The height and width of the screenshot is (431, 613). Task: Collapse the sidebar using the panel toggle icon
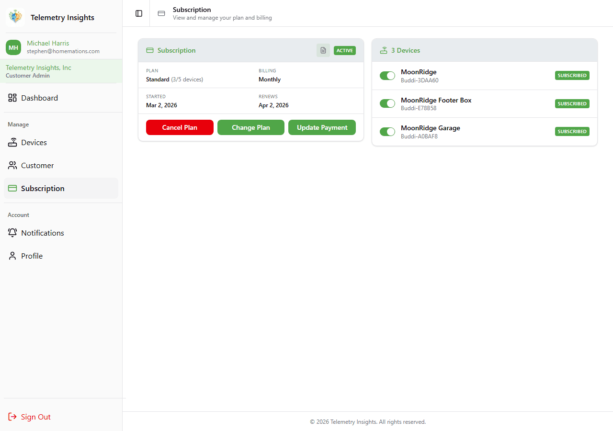(x=138, y=13)
